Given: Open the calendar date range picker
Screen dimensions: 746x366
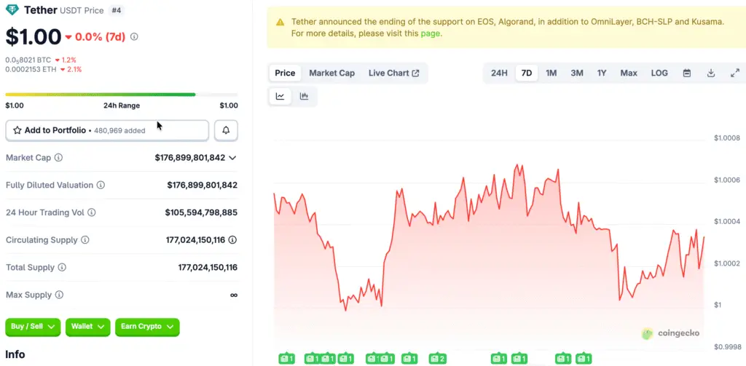Looking at the screenshot, I should [x=686, y=73].
